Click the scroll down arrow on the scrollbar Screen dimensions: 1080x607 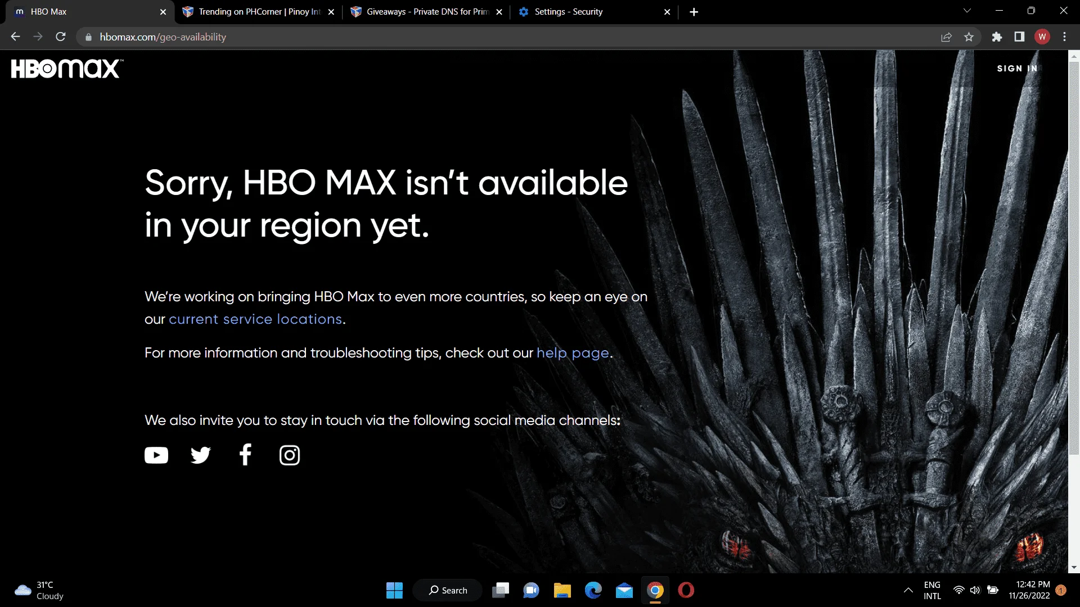click(1074, 568)
